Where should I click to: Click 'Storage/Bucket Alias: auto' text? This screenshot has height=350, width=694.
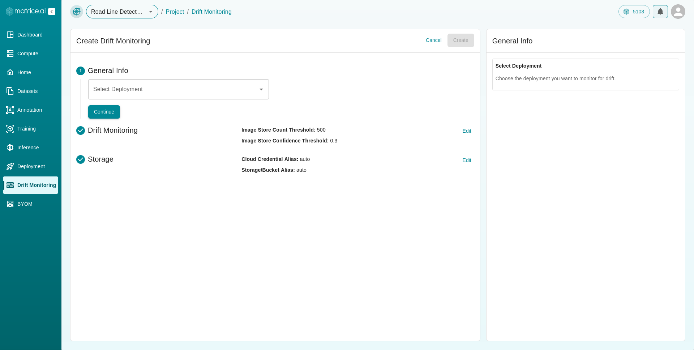coord(274,170)
